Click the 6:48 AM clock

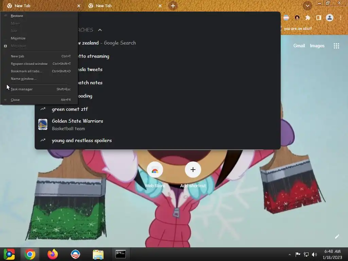point(332,251)
